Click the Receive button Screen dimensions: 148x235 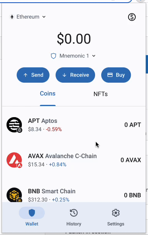[x=76, y=75]
